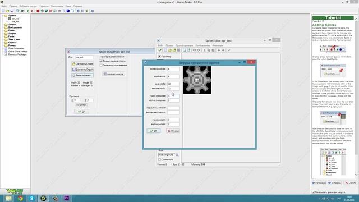Image resolution: width=359 pixels, height=202 pixels.
Task: Click the image width field in strip dialog
Action: click(x=173, y=84)
